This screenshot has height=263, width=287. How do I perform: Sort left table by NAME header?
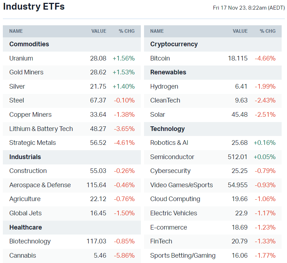[x=16, y=31]
